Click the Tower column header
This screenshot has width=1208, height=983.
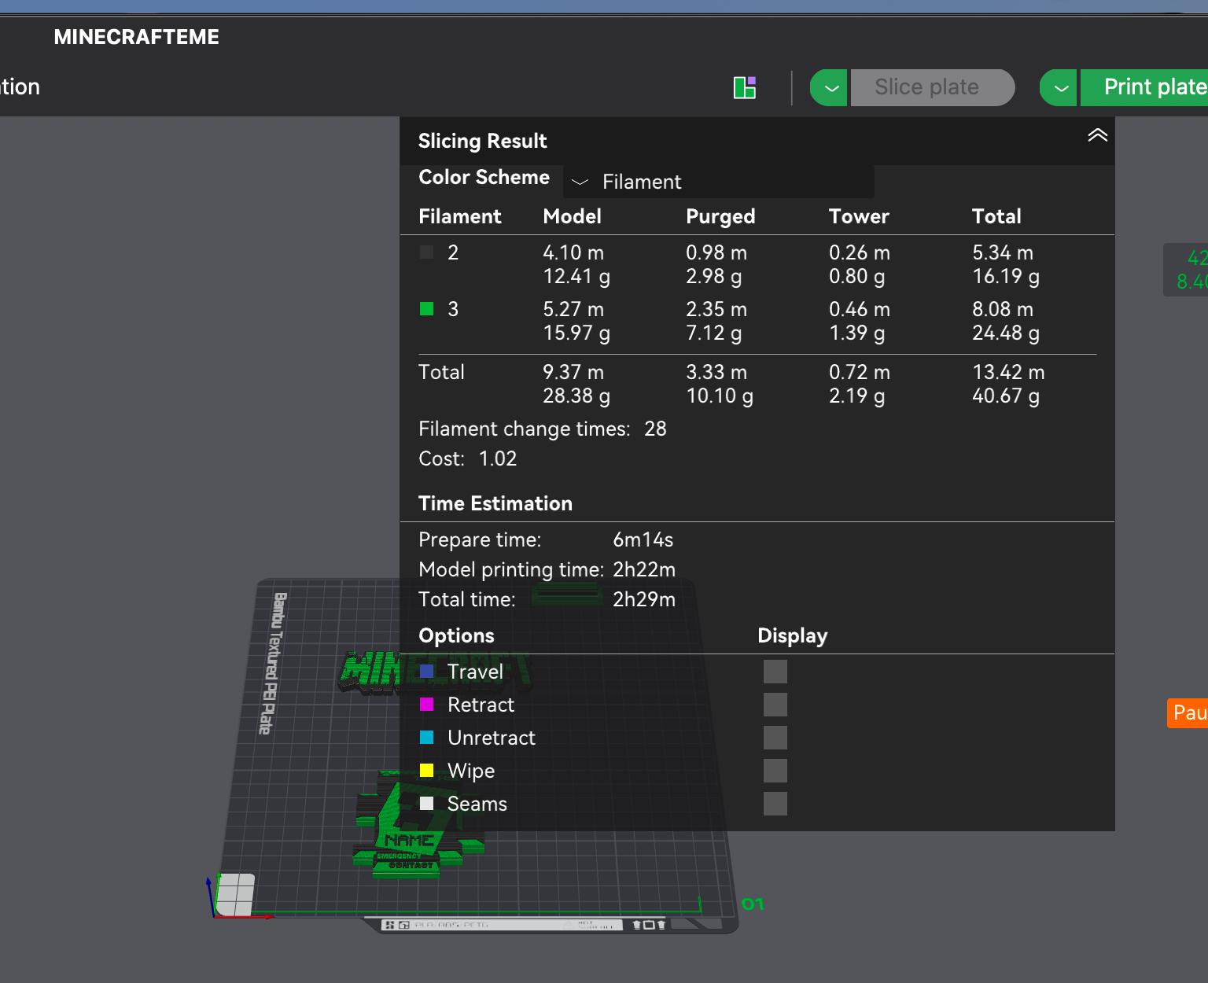859,216
